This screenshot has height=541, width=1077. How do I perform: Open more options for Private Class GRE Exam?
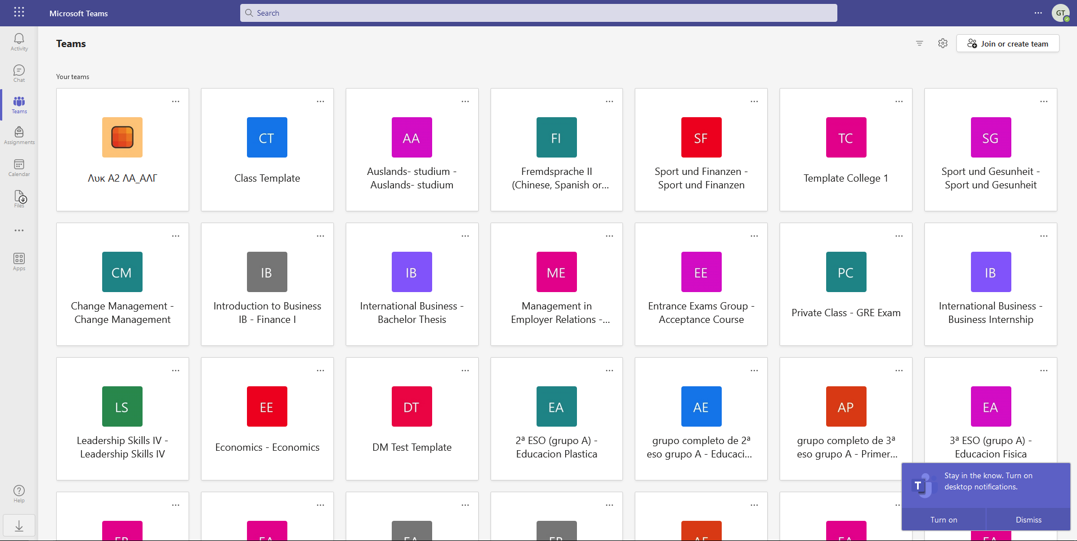click(899, 236)
